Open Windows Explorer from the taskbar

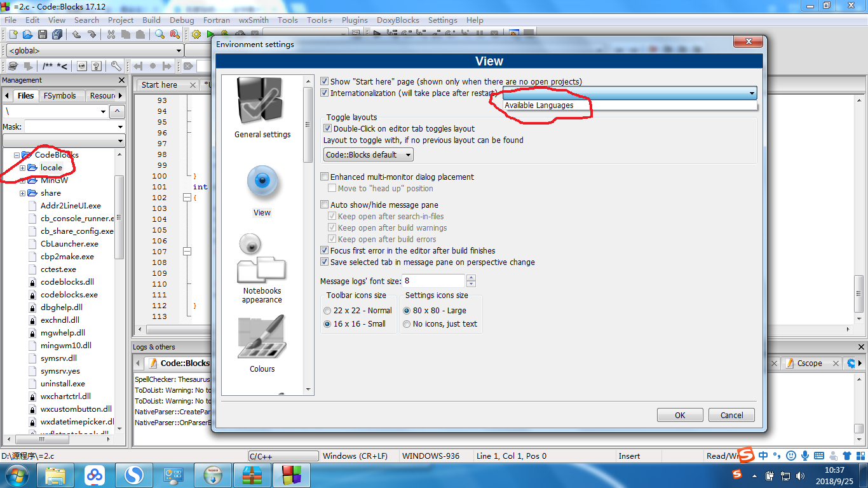pos(55,475)
